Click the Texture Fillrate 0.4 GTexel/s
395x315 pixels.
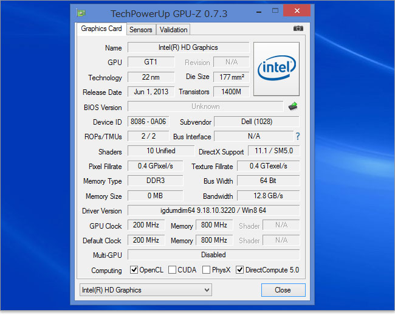coord(268,166)
